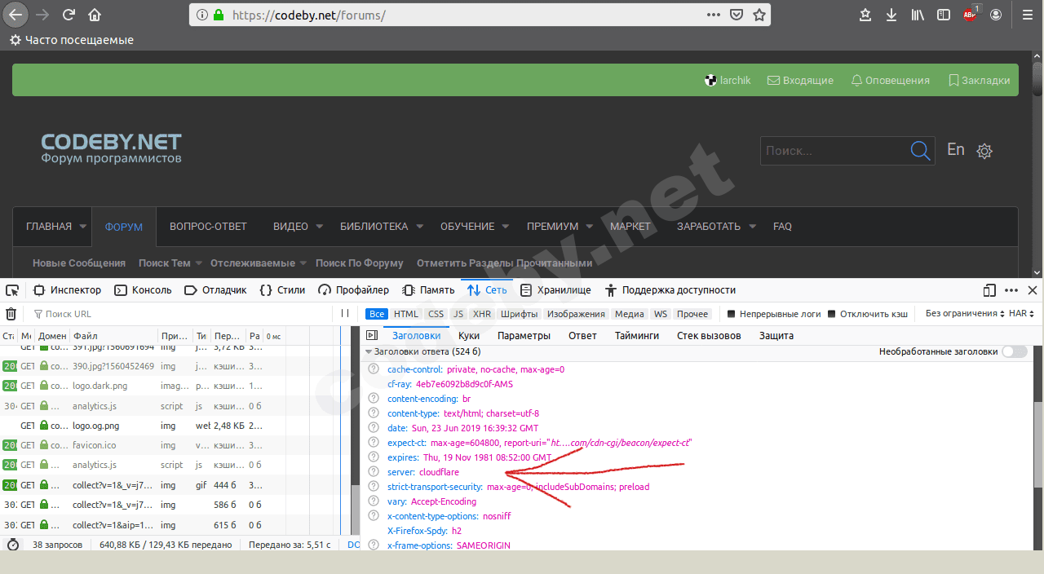Start performance analysis via stopwatch icon

tap(13, 545)
